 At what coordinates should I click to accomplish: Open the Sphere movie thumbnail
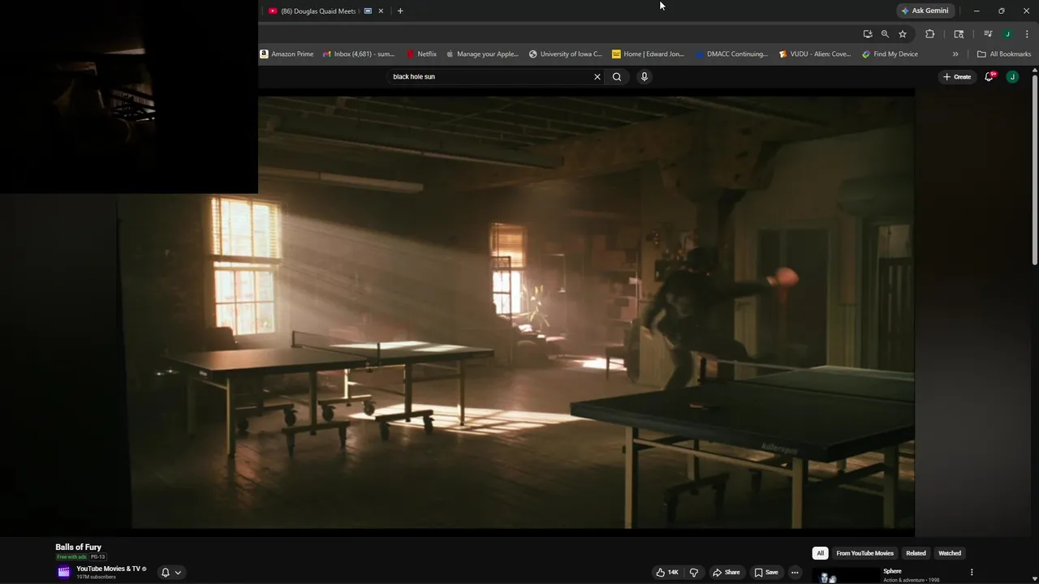click(844, 576)
